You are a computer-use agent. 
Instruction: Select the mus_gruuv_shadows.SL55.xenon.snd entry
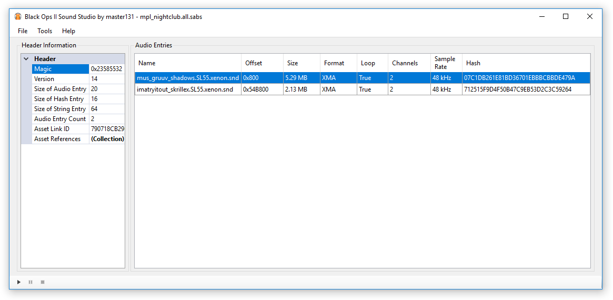pos(363,78)
